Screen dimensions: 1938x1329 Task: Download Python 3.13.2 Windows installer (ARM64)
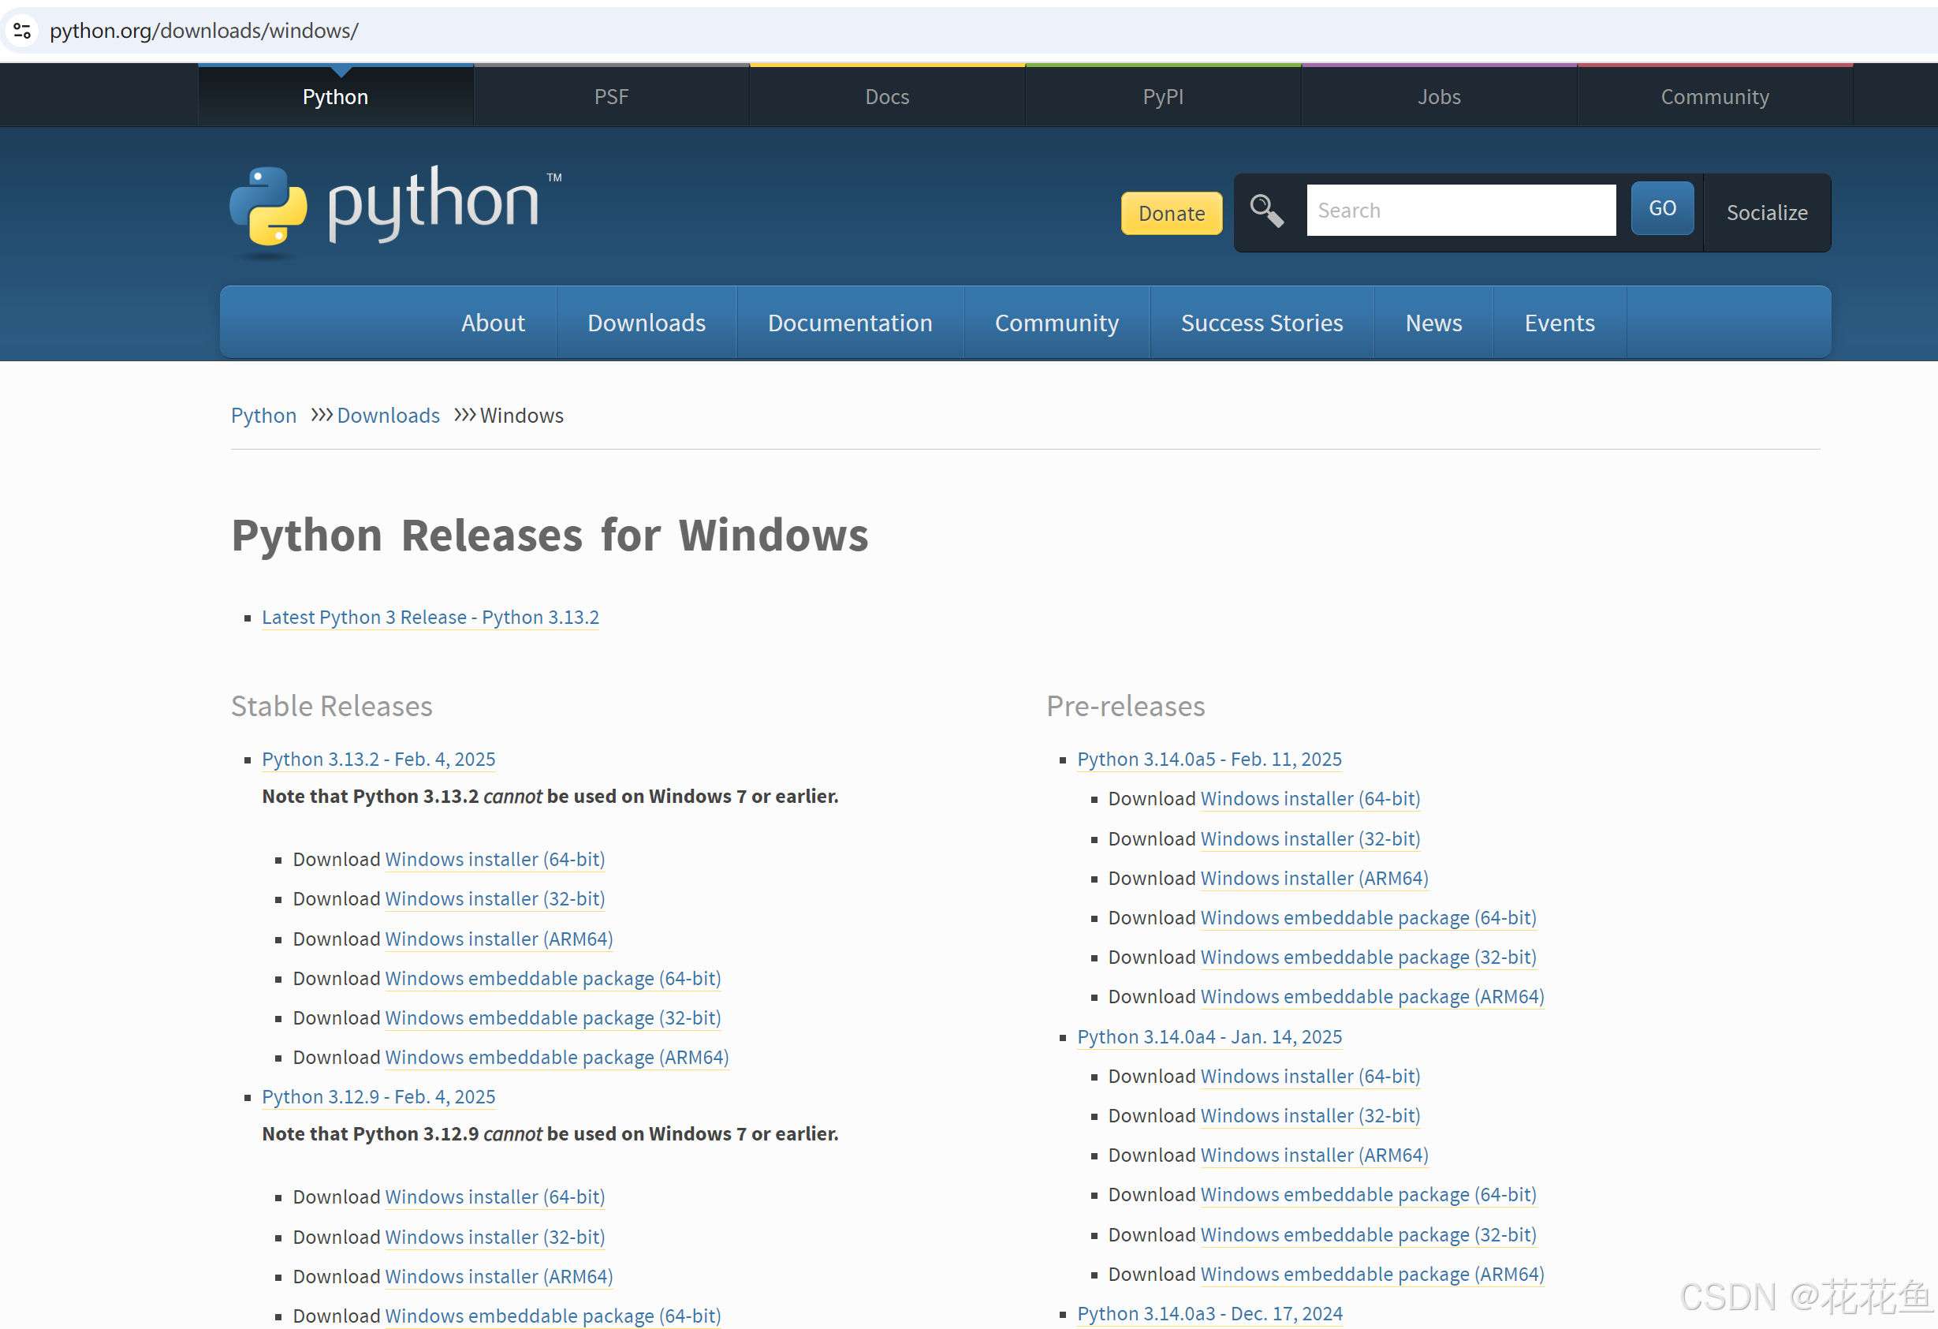[x=498, y=939]
